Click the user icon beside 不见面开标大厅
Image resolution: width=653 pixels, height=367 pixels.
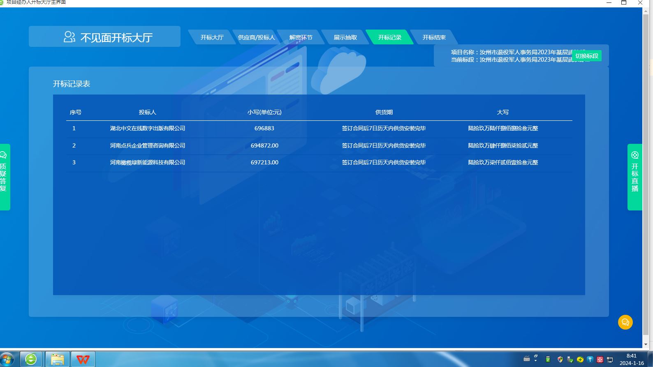pyautogui.click(x=69, y=37)
